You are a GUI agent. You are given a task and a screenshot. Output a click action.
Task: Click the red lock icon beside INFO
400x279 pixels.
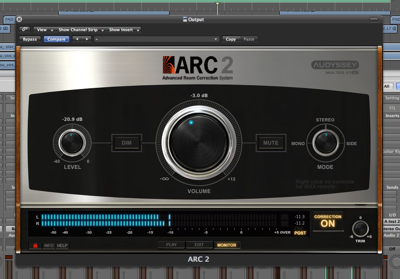tap(35, 245)
